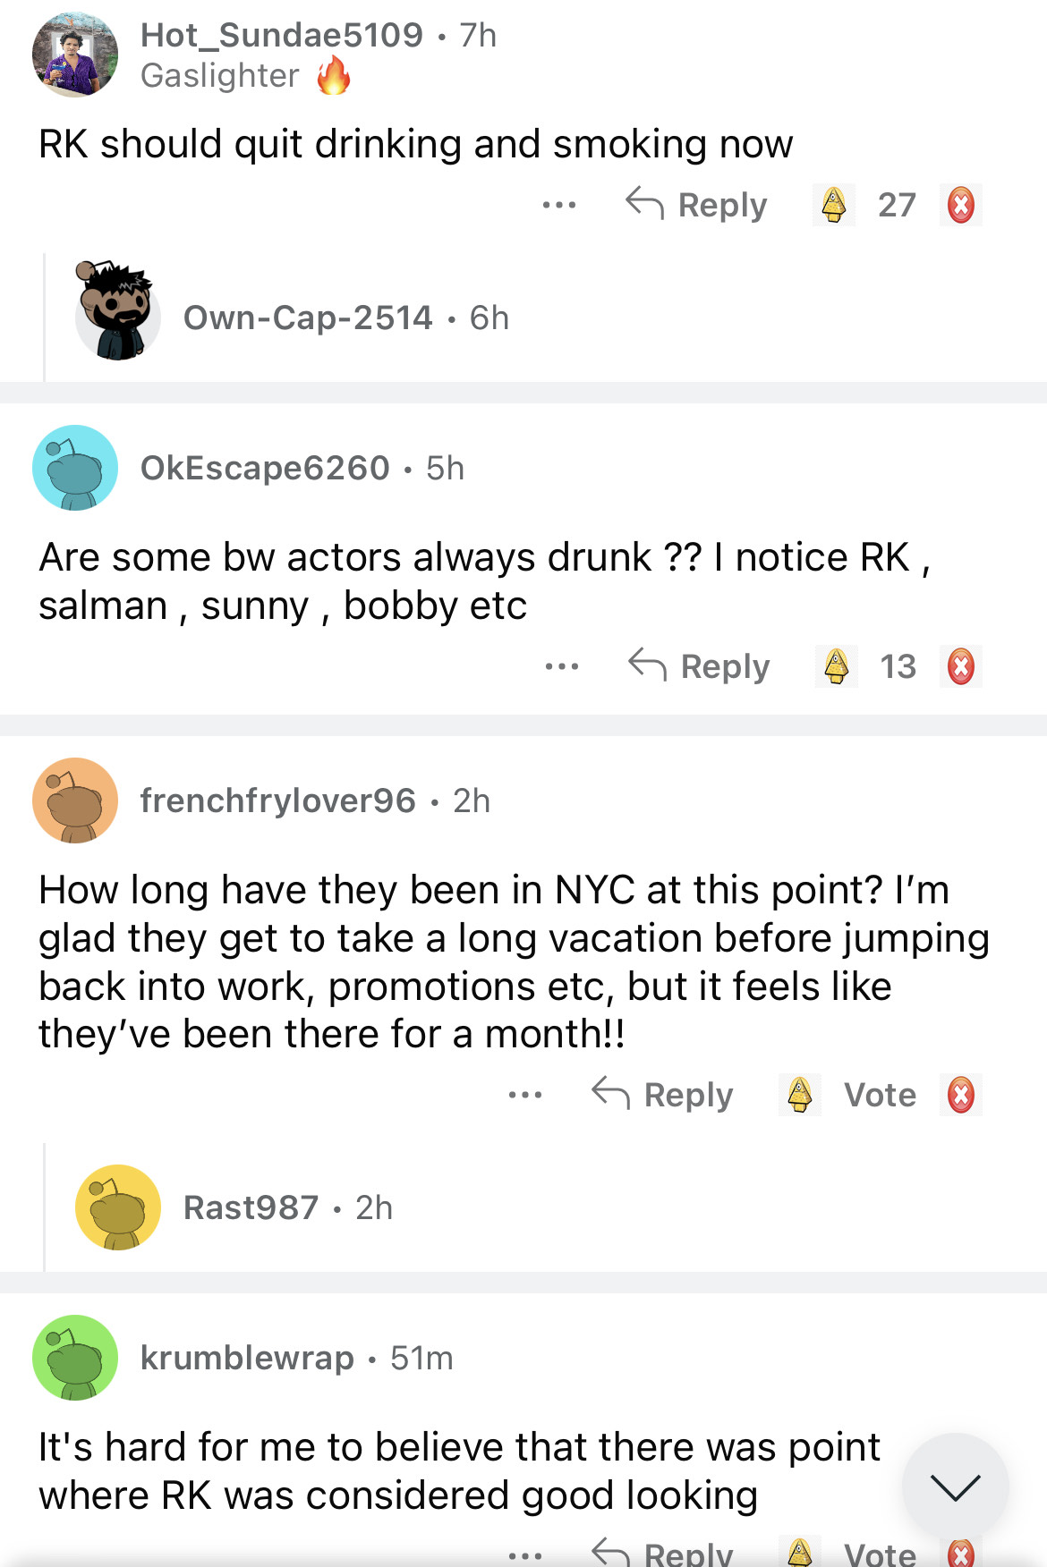Visit frenchfrylover96's user profile
This screenshot has height=1567, width=1047.
coord(277,800)
